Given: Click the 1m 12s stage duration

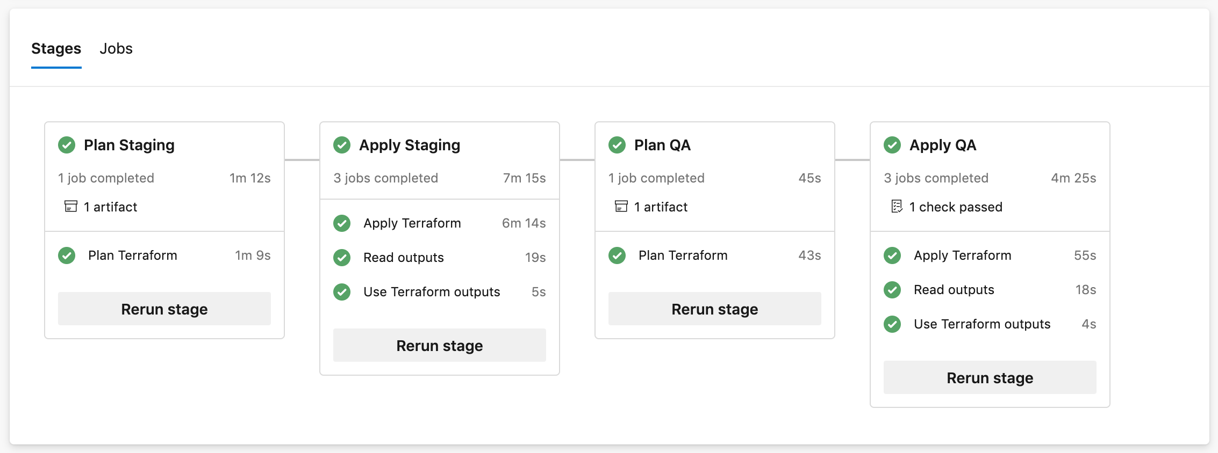Looking at the screenshot, I should [250, 178].
